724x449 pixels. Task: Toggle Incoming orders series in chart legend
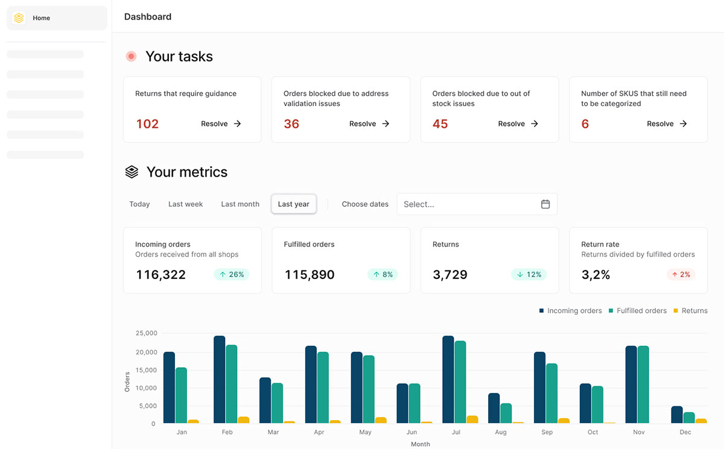click(x=570, y=311)
